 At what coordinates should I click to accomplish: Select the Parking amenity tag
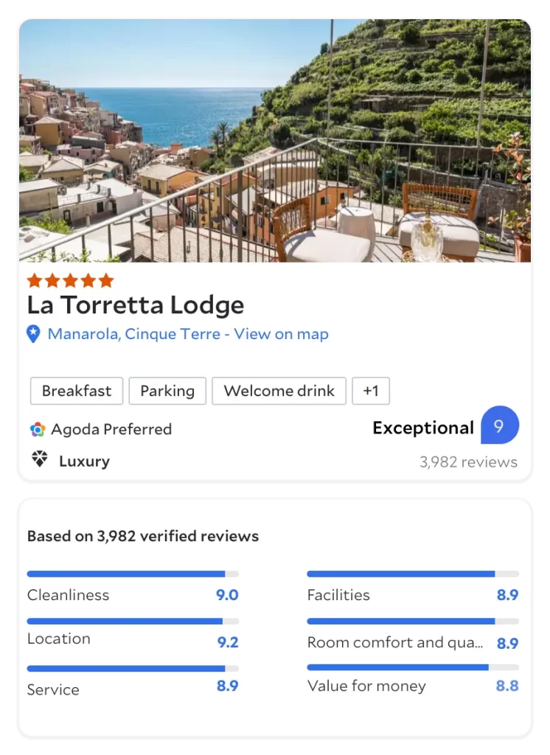click(x=167, y=391)
